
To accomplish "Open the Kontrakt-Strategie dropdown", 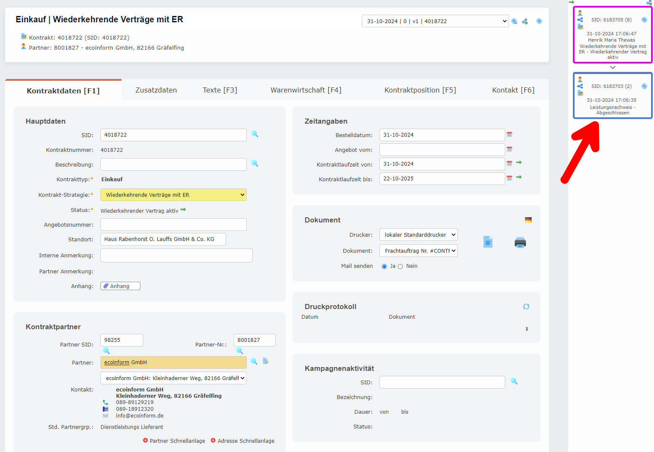I will [173, 195].
